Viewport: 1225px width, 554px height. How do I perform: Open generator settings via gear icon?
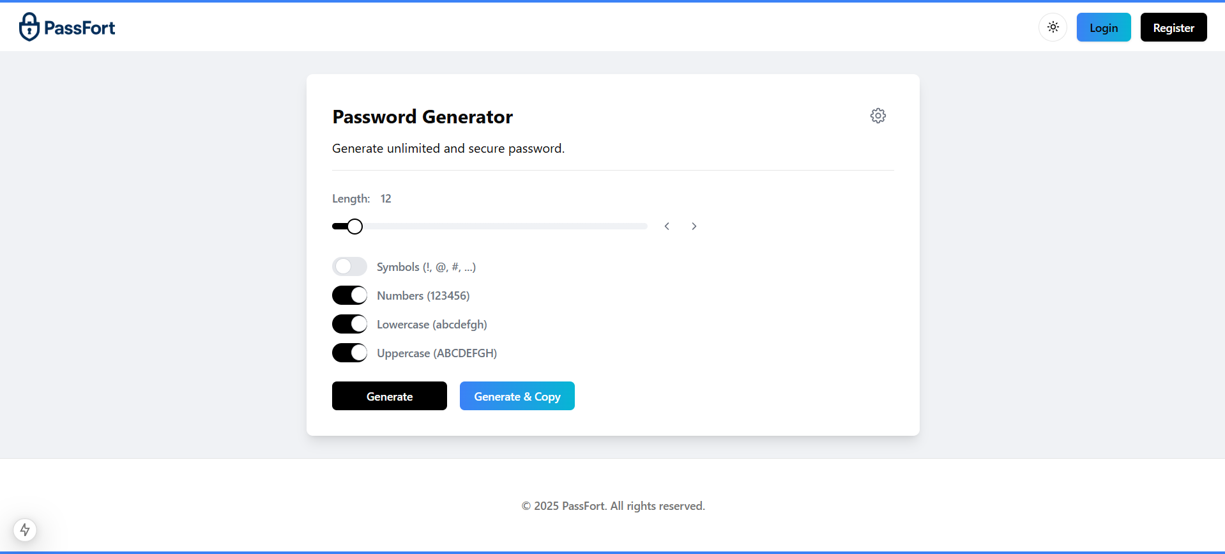[x=878, y=116]
